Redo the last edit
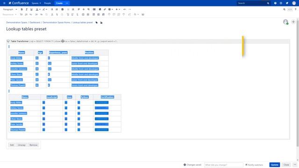Viewport: 299px width, 168px height. click(x=130, y=9)
